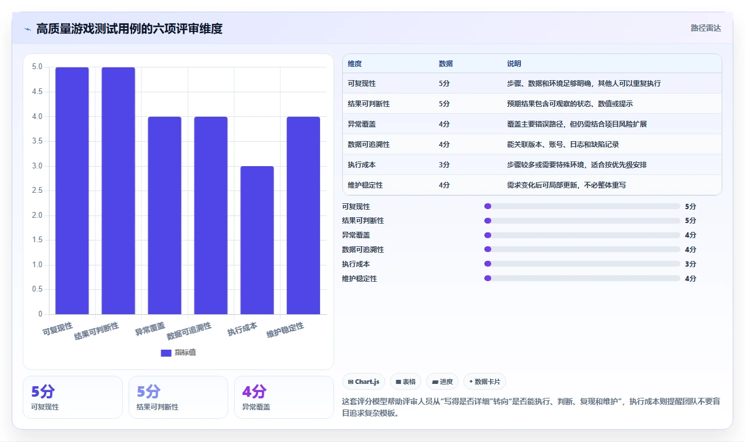Click the description starting 步骤、数据和环境足够明确
This screenshot has height=442, width=745.
(584, 84)
